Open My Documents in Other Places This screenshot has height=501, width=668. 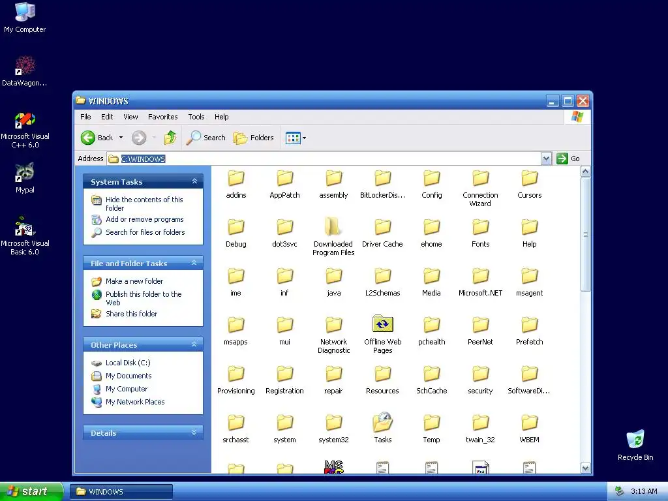(129, 376)
